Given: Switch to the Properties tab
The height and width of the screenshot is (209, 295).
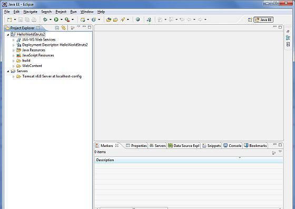Looking at the screenshot, I should pyautogui.click(x=136, y=146).
